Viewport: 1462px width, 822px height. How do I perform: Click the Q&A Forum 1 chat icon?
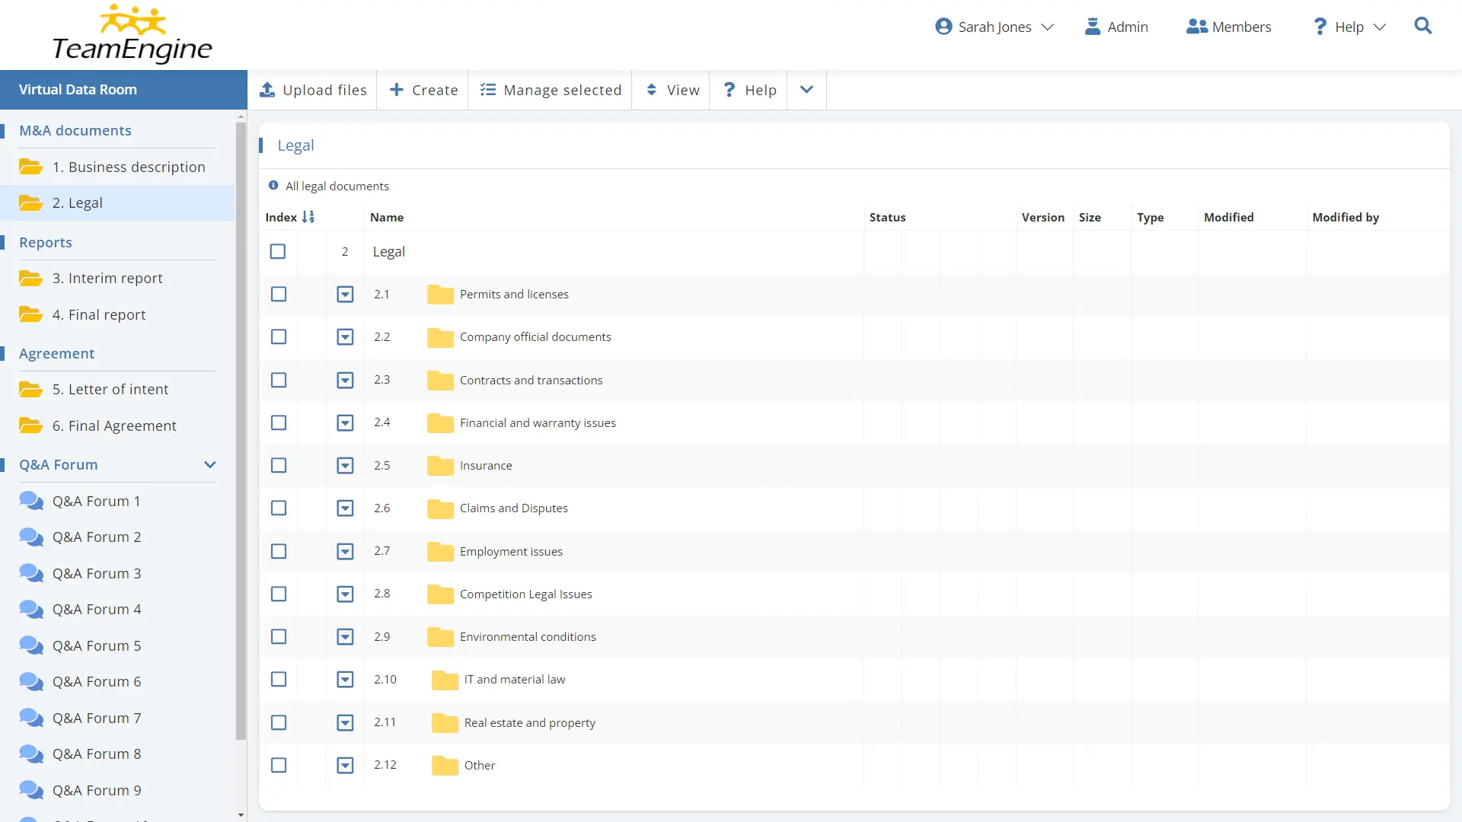click(31, 501)
